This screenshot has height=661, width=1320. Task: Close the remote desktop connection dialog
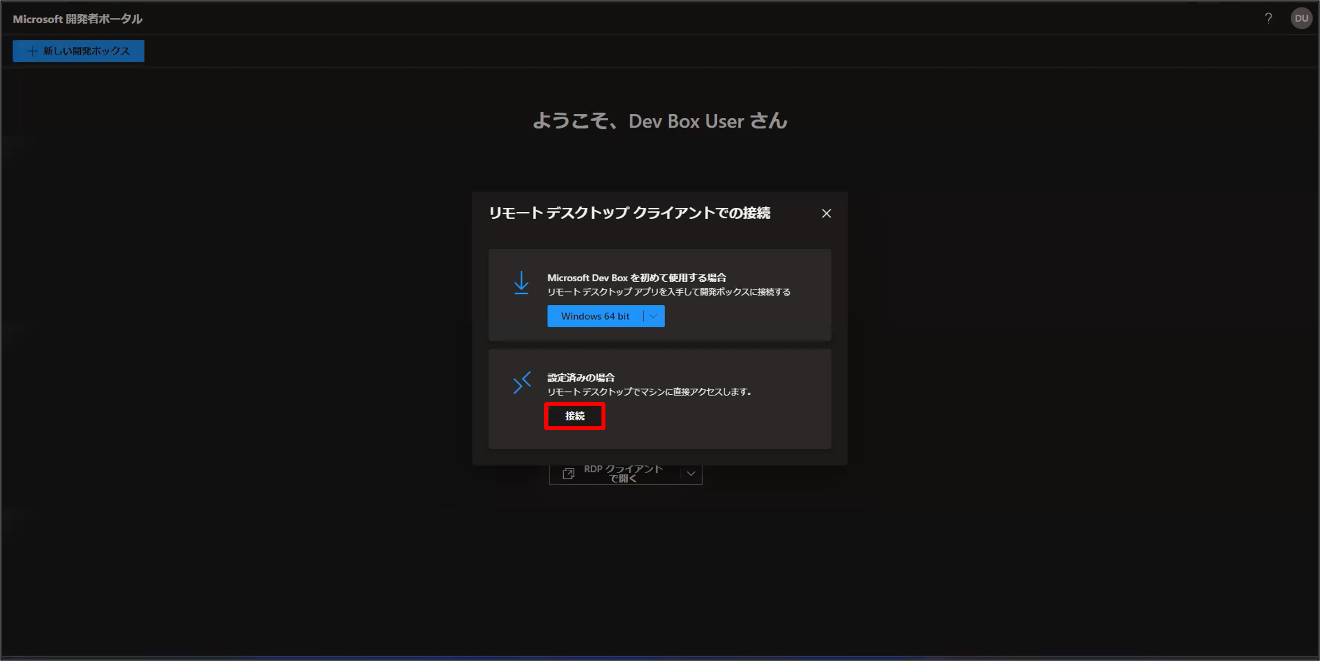coord(826,214)
